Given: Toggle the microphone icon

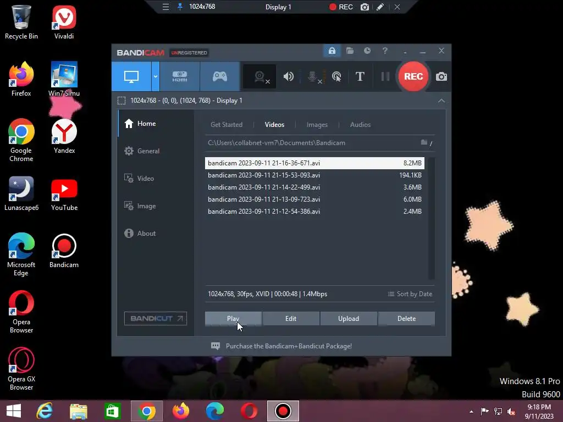Looking at the screenshot, I should pyautogui.click(x=313, y=76).
